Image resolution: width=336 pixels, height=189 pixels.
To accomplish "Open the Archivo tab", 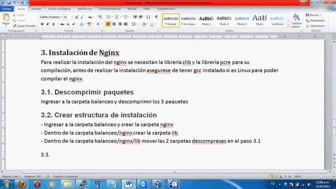I will [x=7, y=9].
